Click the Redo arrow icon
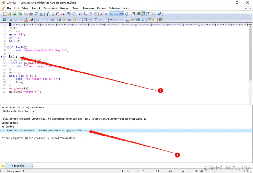The height and width of the screenshot is (173, 253). coord(74,14)
